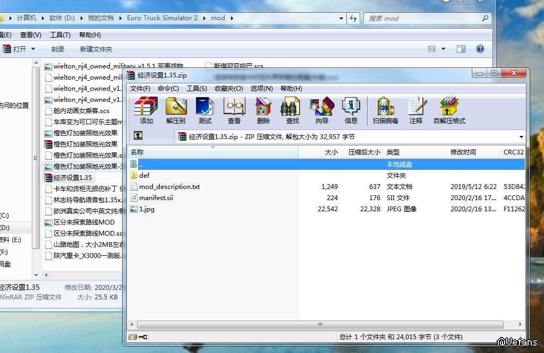Show archive Info (信息) icon

point(351,110)
